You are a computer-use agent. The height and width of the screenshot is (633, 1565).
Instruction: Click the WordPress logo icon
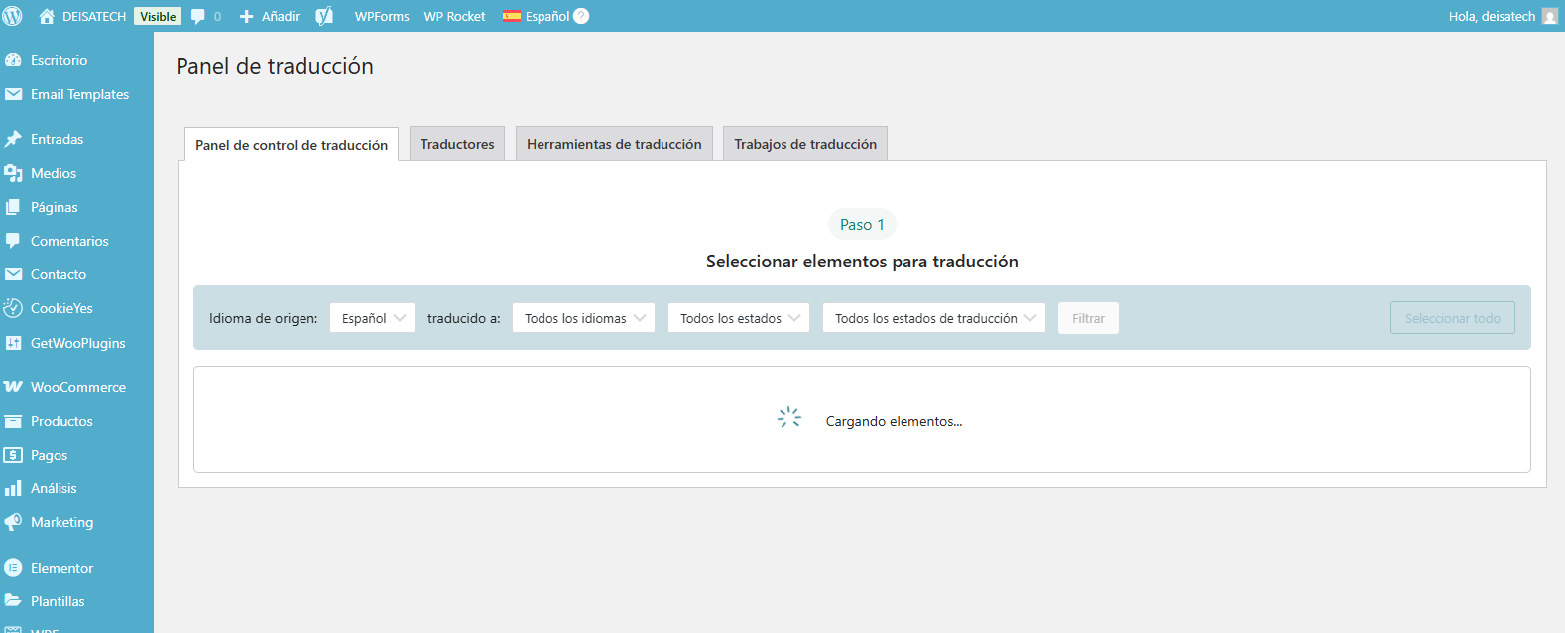coord(13,16)
